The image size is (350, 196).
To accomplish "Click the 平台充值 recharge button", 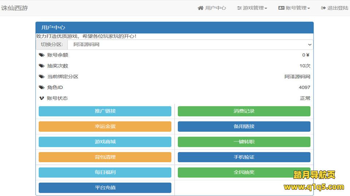I will tap(105, 188).
